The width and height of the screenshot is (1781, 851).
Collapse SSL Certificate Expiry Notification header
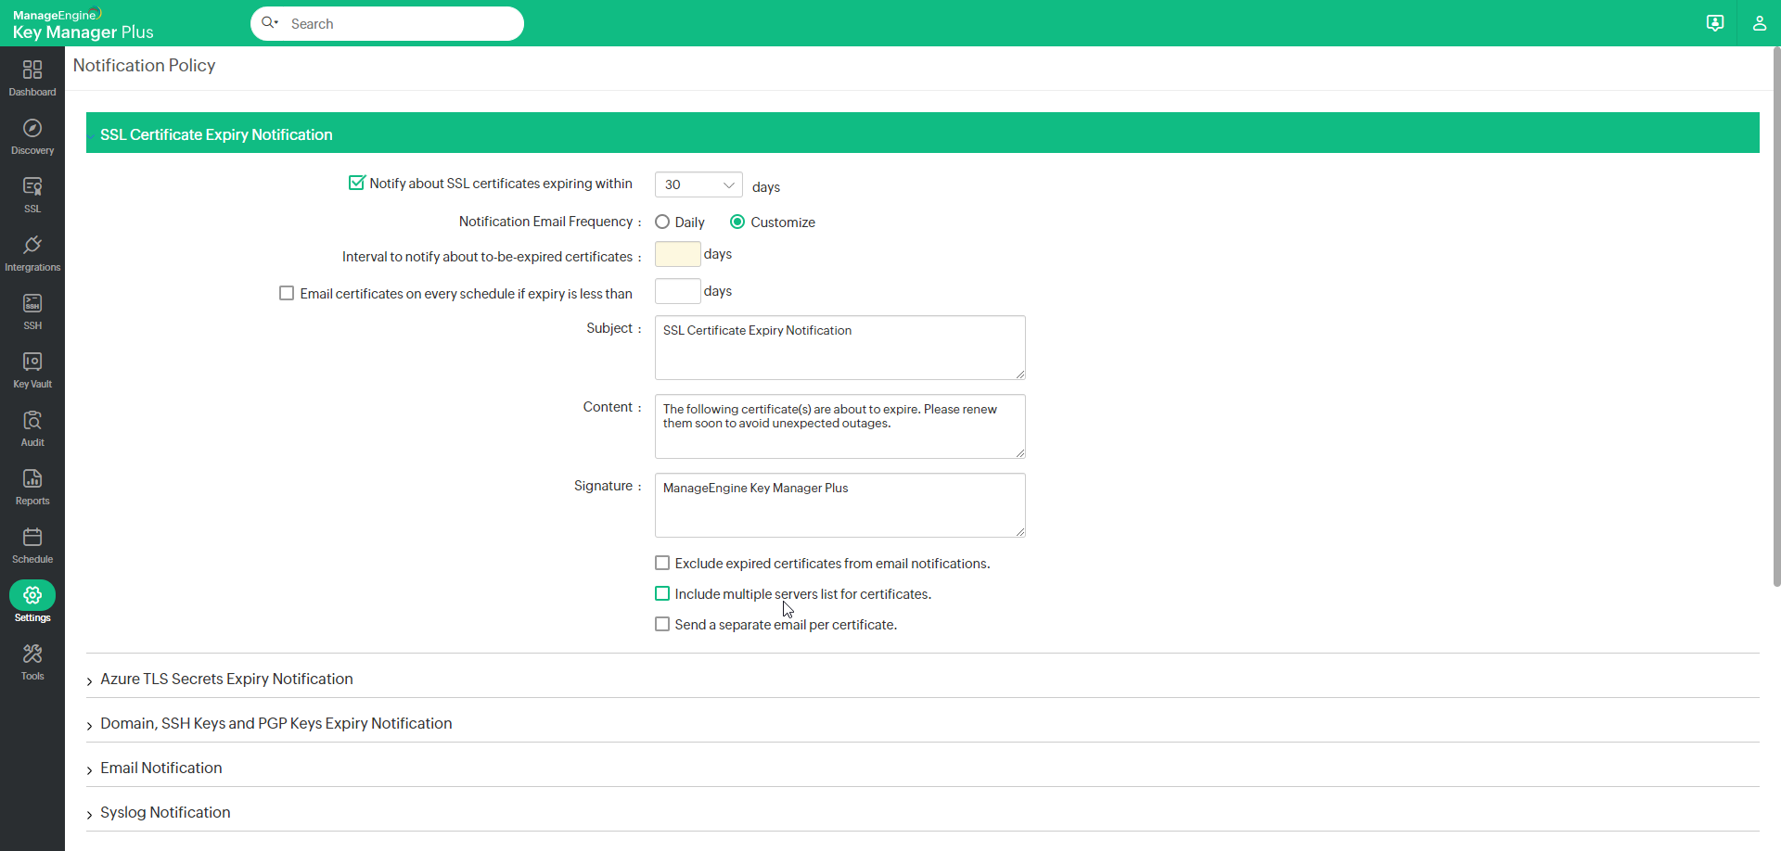[922, 133]
